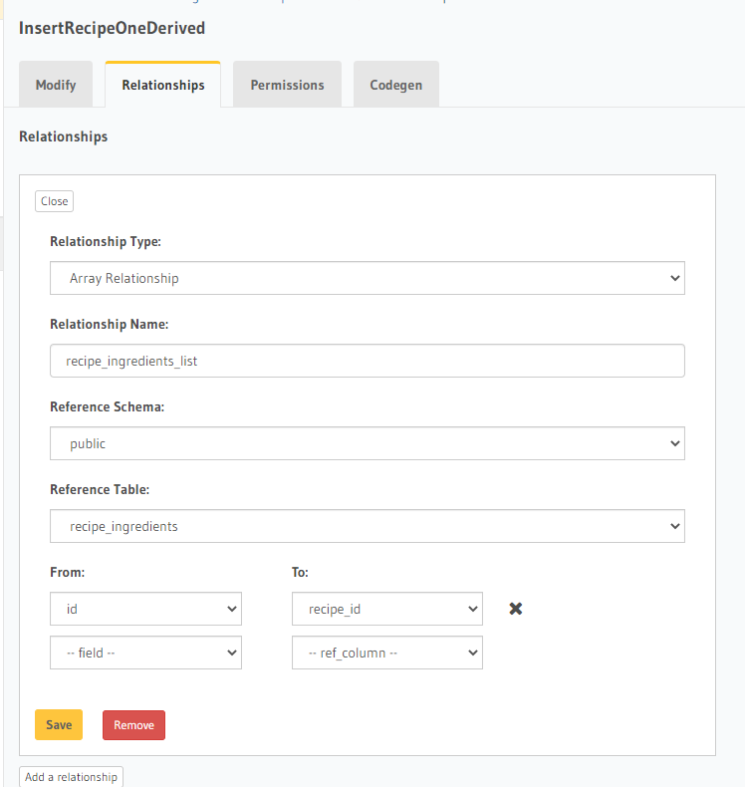The image size is (745, 787).
Task: Pick a ref_column in the empty To dropdown
Action: point(387,653)
